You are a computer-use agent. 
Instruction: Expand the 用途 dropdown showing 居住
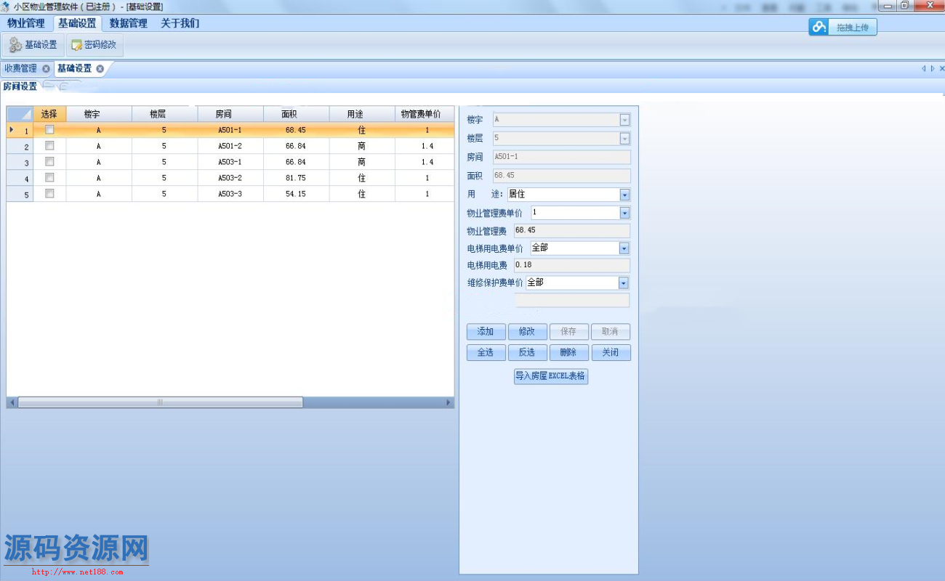[624, 195]
